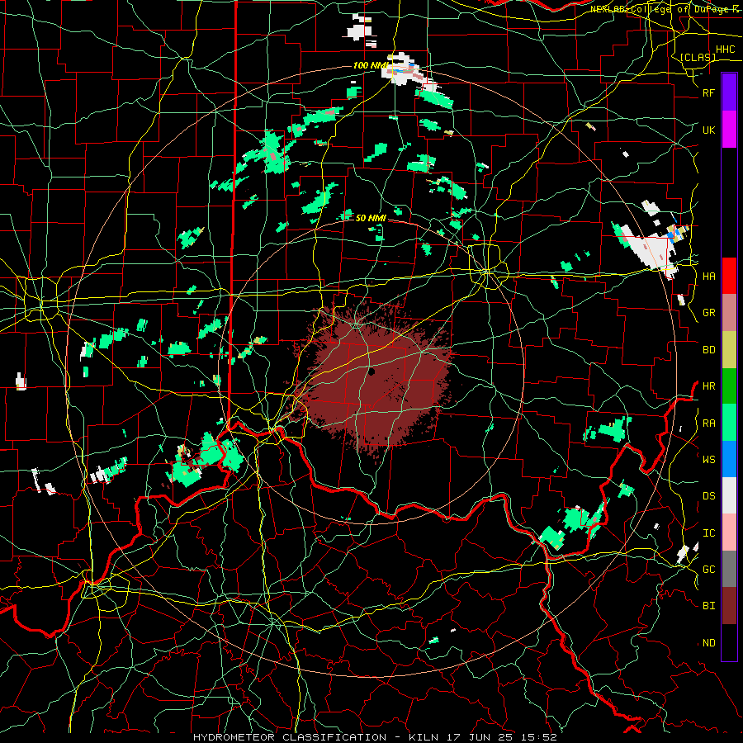This screenshot has width=743, height=743.
Task: Click the RA legend label
Action: click(709, 423)
